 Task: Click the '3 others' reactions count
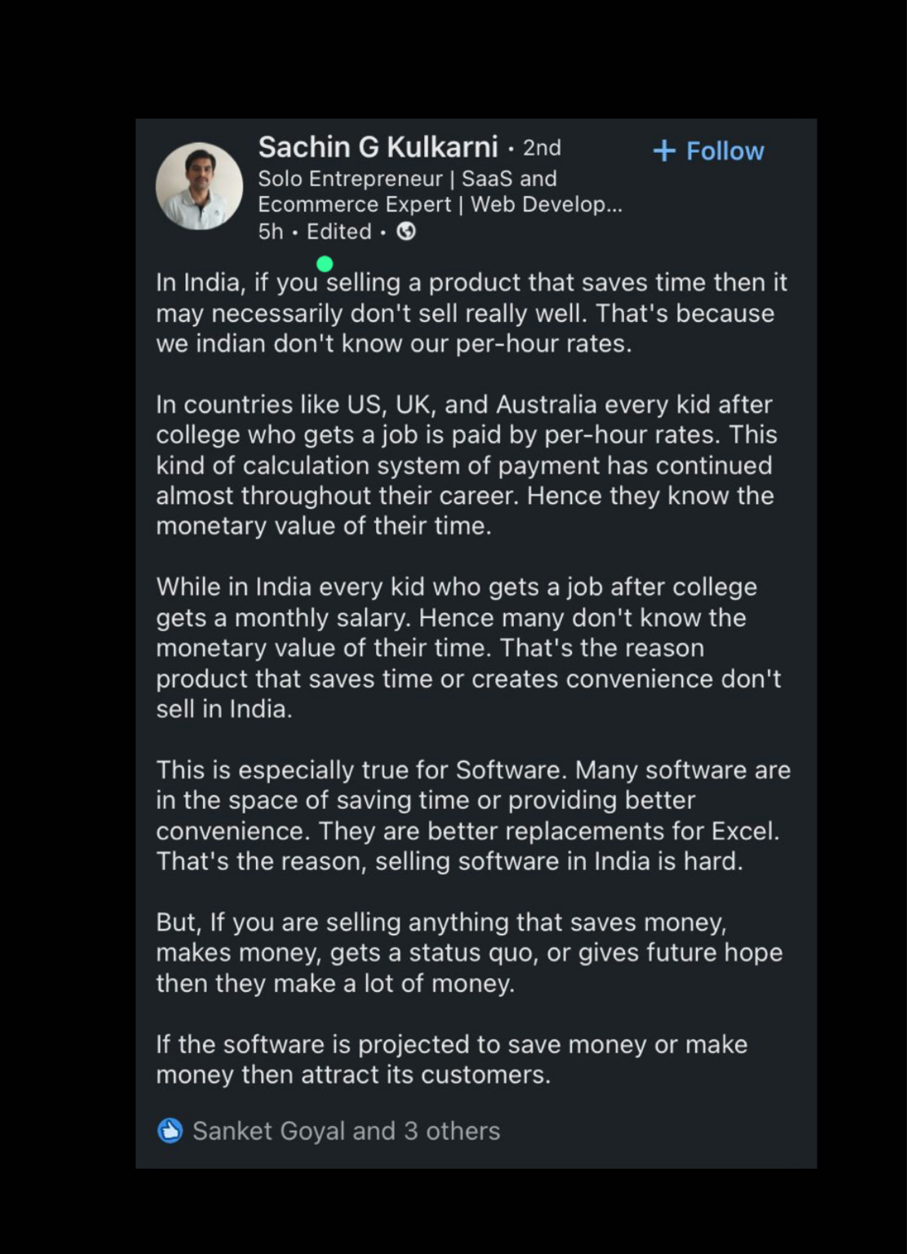[452, 1131]
